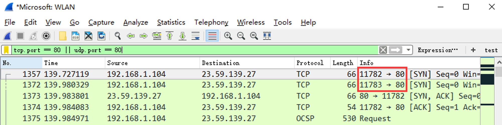Image resolution: width=502 pixels, height=125 pixels.
Task: Save the capture file
Action: (75, 36)
